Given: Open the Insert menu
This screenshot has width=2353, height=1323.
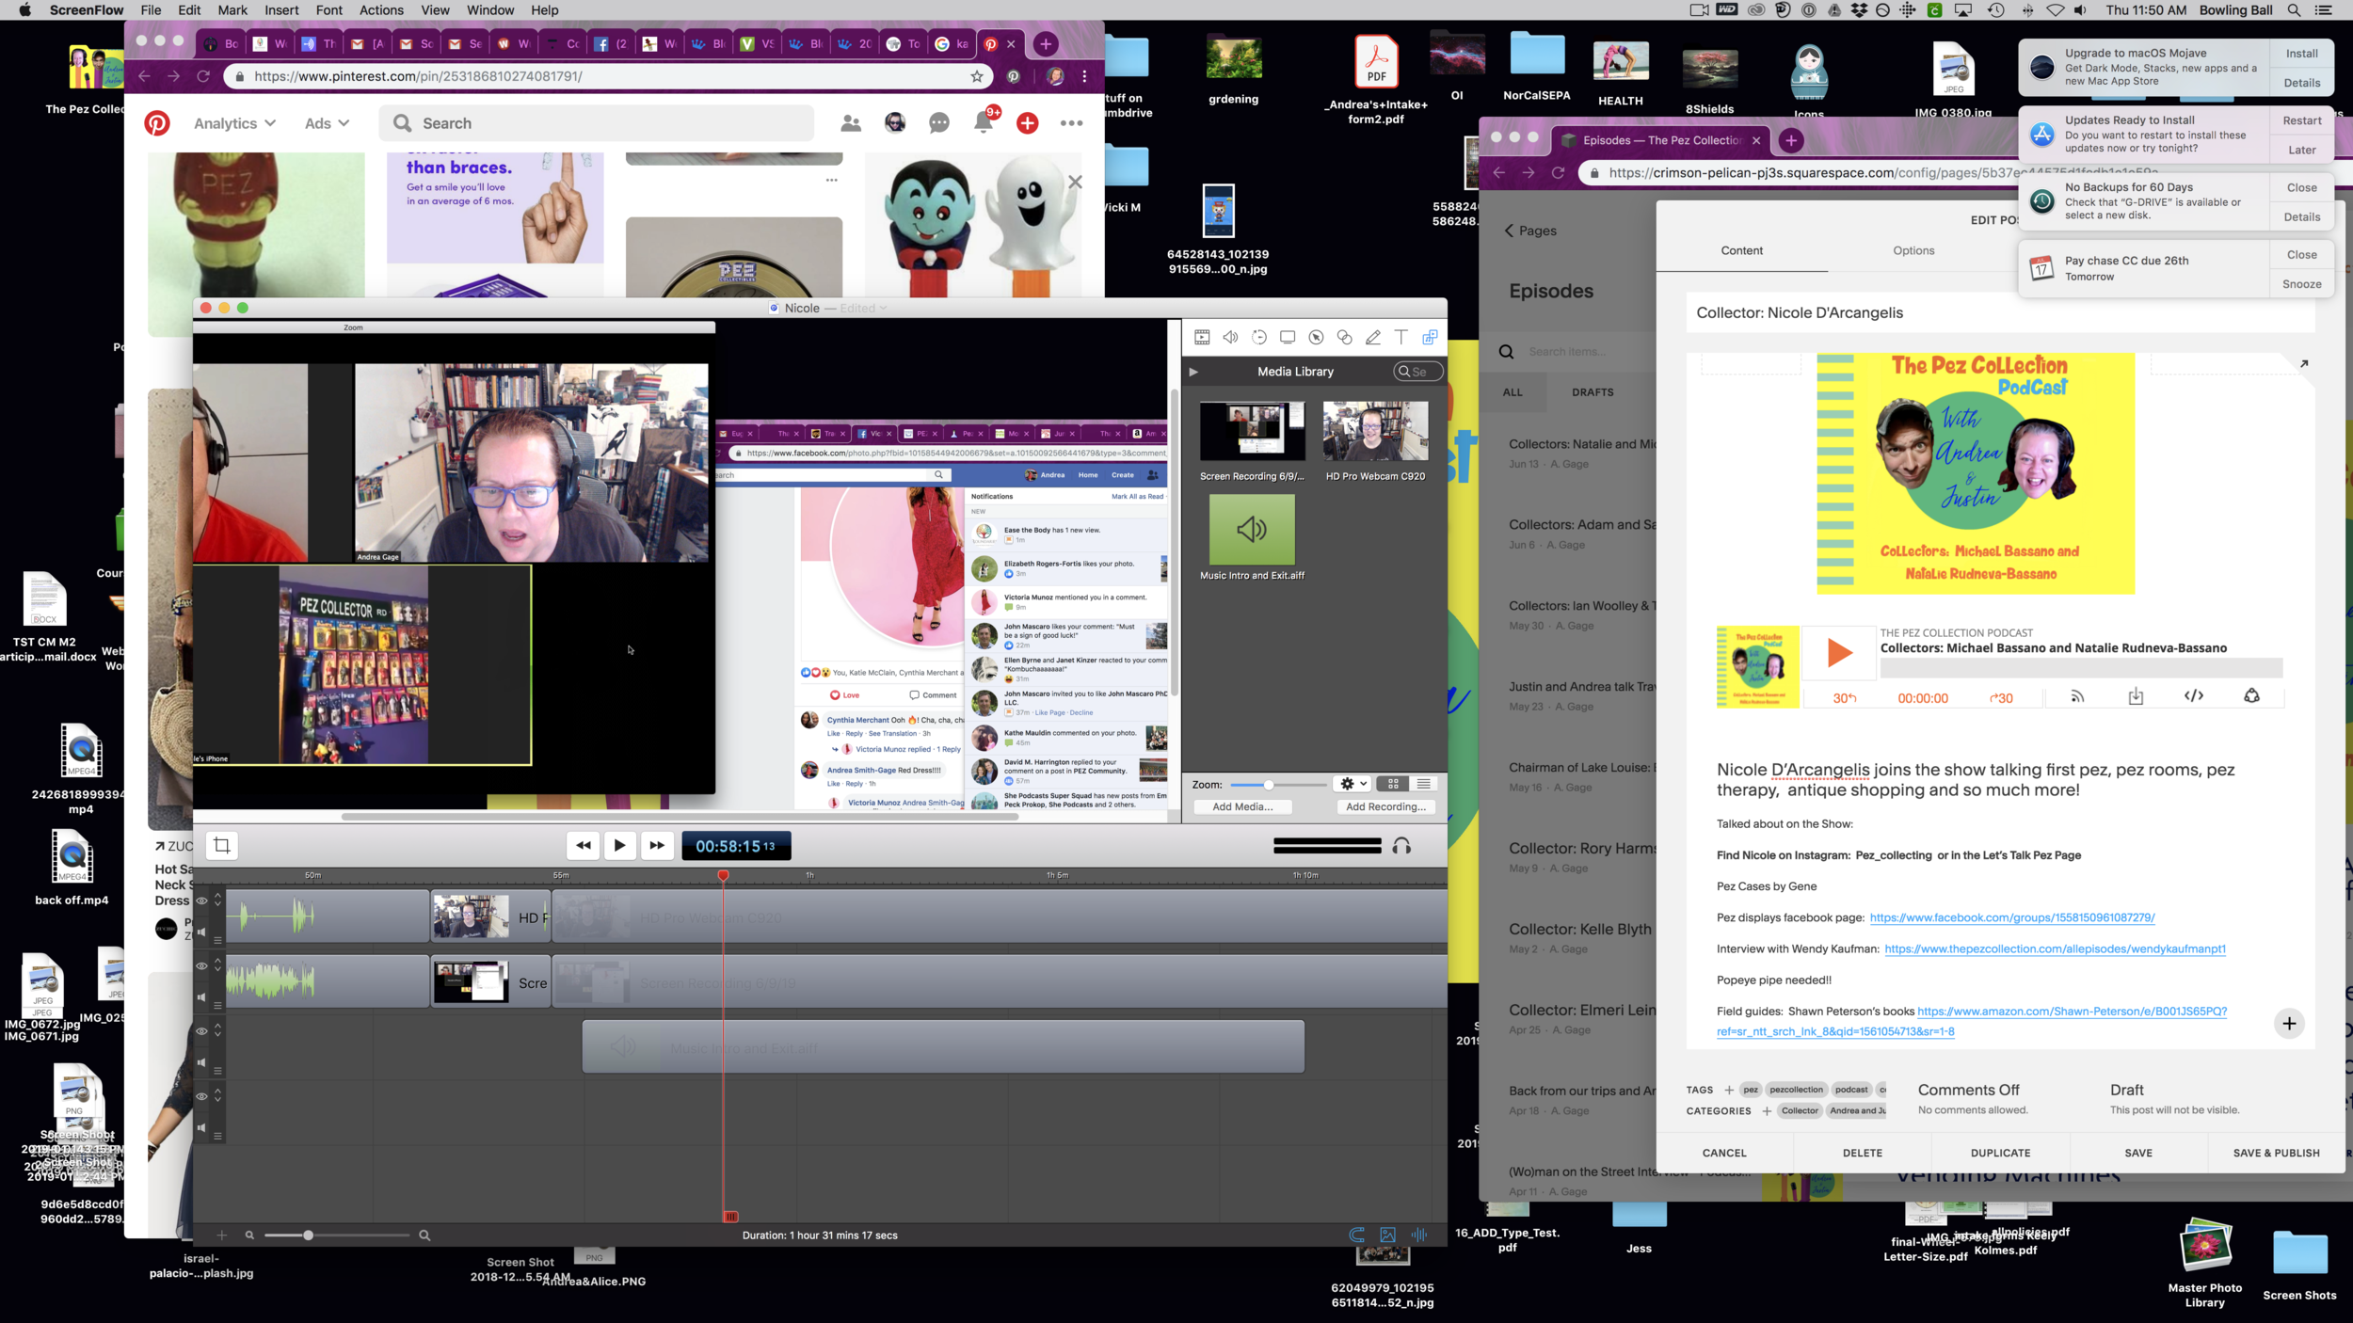Looking at the screenshot, I should tap(281, 10).
